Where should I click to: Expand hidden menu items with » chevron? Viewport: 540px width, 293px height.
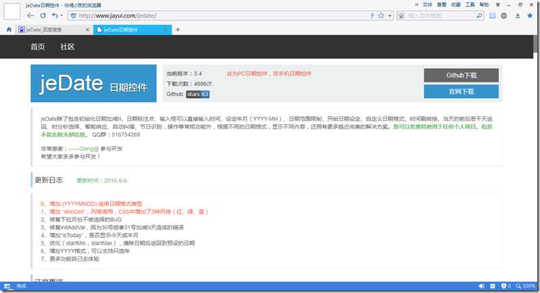[x=416, y=5]
